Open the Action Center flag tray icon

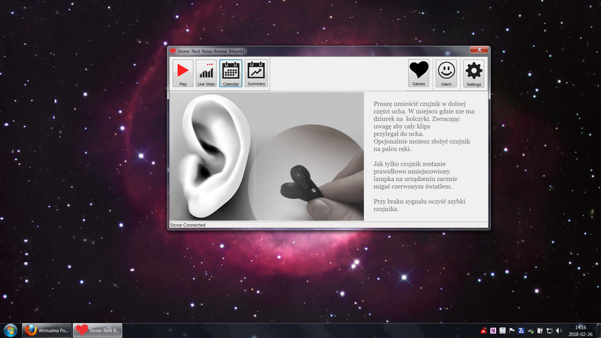coord(512,331)
